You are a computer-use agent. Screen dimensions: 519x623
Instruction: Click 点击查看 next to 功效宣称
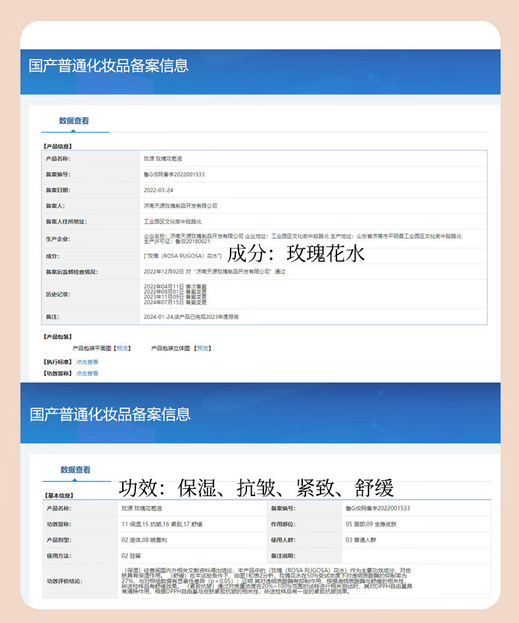87,373
